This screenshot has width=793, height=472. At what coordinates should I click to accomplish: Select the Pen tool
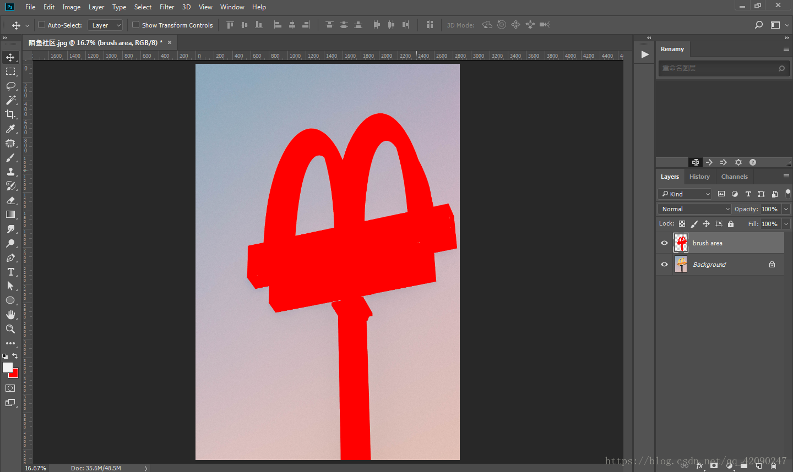tap(10, 257)
